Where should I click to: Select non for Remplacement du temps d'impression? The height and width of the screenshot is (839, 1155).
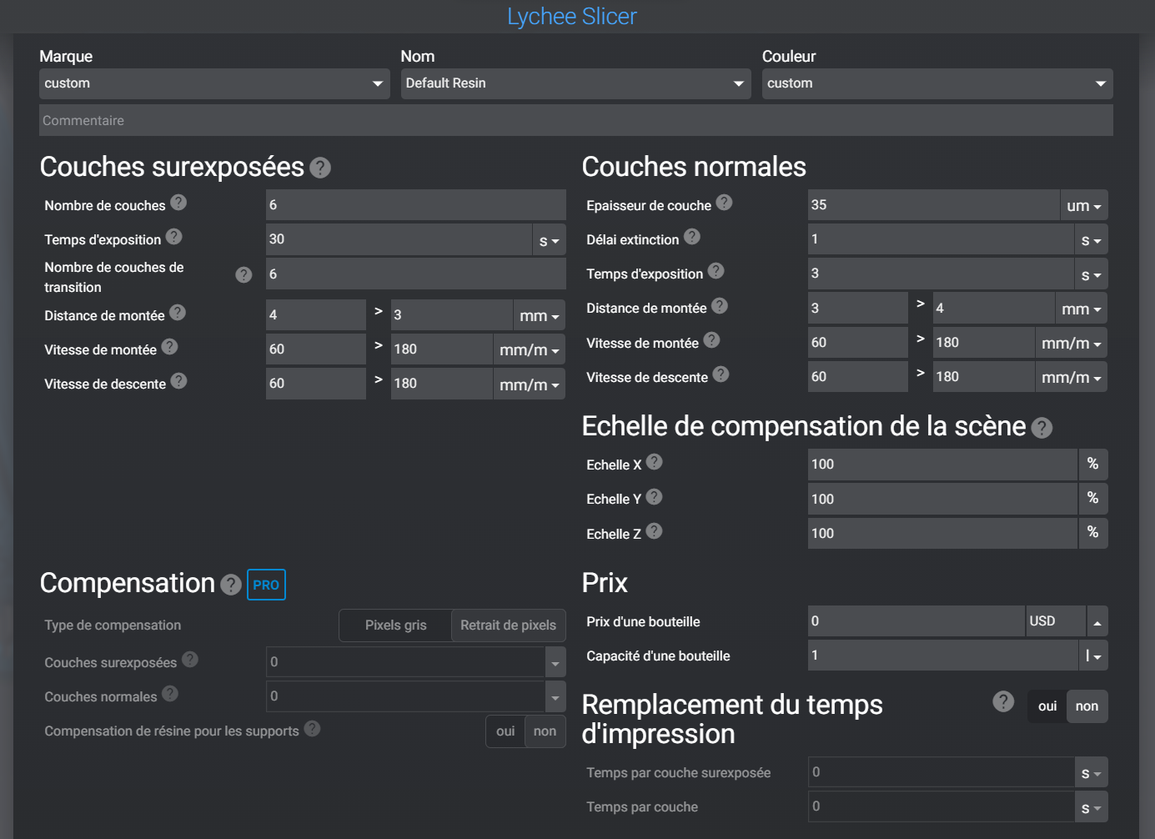tap(1087, 706)
